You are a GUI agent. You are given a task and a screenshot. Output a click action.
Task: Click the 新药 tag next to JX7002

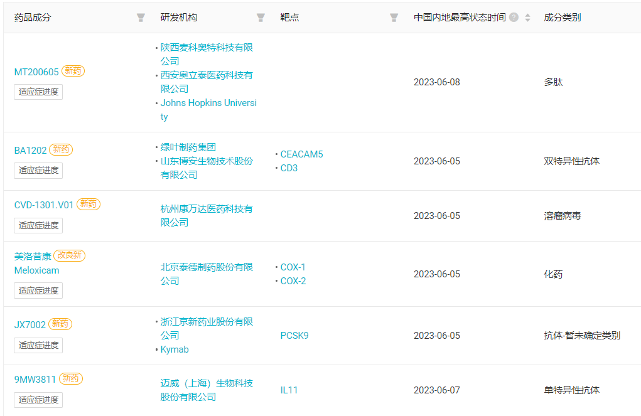click(60, 324)
